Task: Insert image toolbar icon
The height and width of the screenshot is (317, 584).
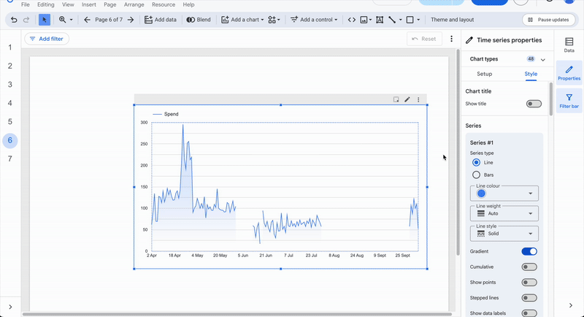Action: pyautogui.click(x=364, y=20)
